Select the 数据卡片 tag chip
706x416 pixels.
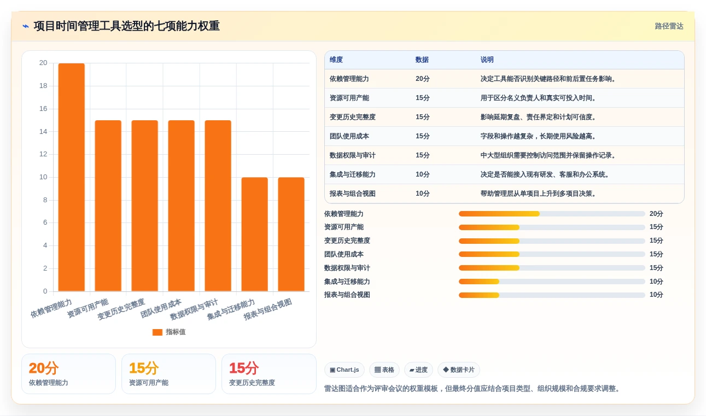[x=459, y=370]
